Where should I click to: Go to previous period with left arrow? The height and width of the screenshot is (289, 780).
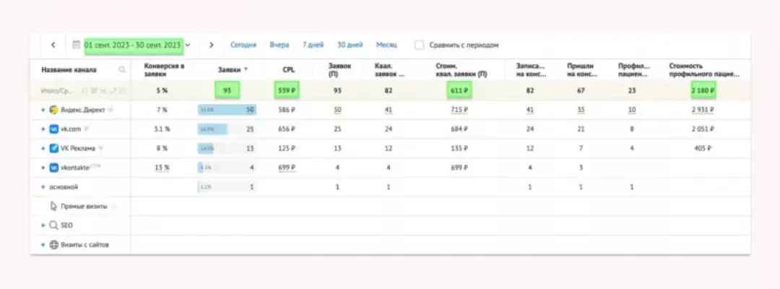[53, 45]
